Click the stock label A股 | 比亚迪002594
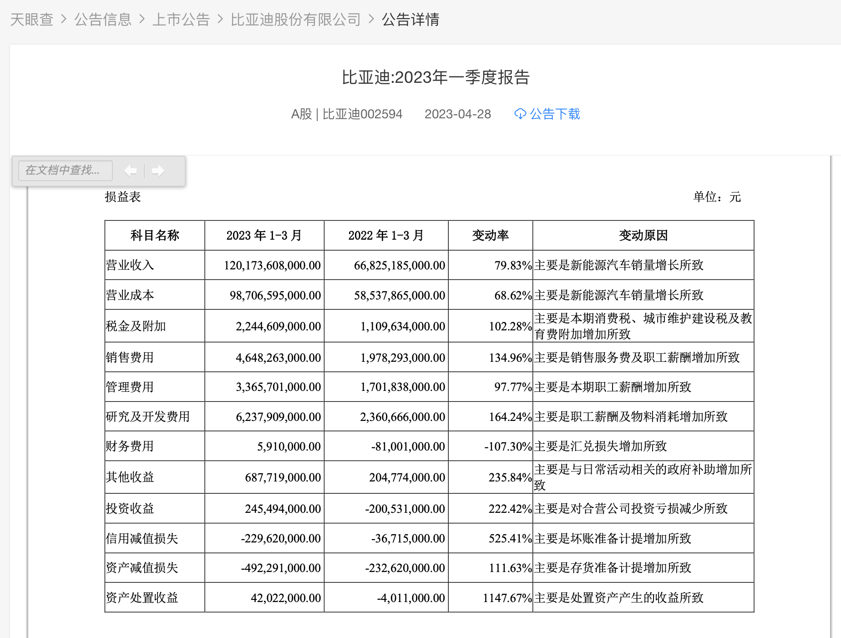The height and width of the screenshot is (638, 841). click(347, 114)
